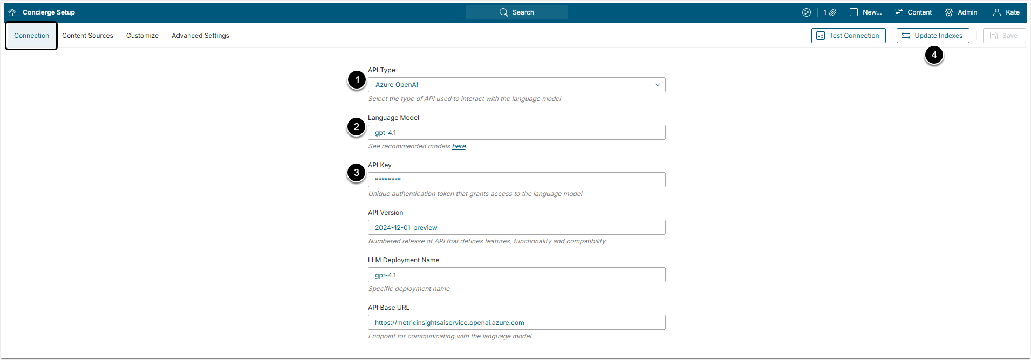Go to Advanced Settings tab
The width and height of the screenshot is (1031, 360).
pos(200,36)
